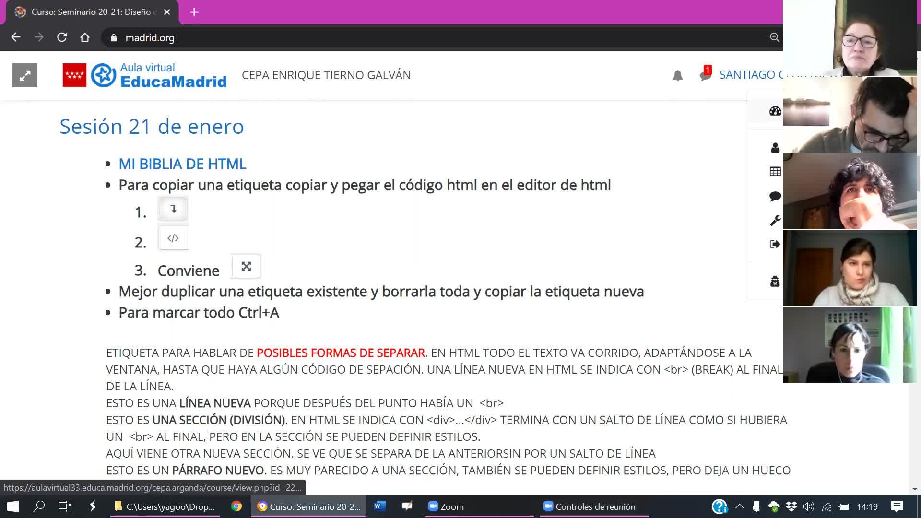Image resolution: width=921 pixels, height=518 pixels.
Task: Open the grades table sidebar icon
Action: point(775,172)
